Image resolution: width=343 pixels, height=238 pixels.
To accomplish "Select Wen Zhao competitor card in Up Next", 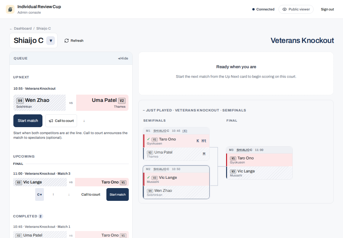I will [40, 103].
